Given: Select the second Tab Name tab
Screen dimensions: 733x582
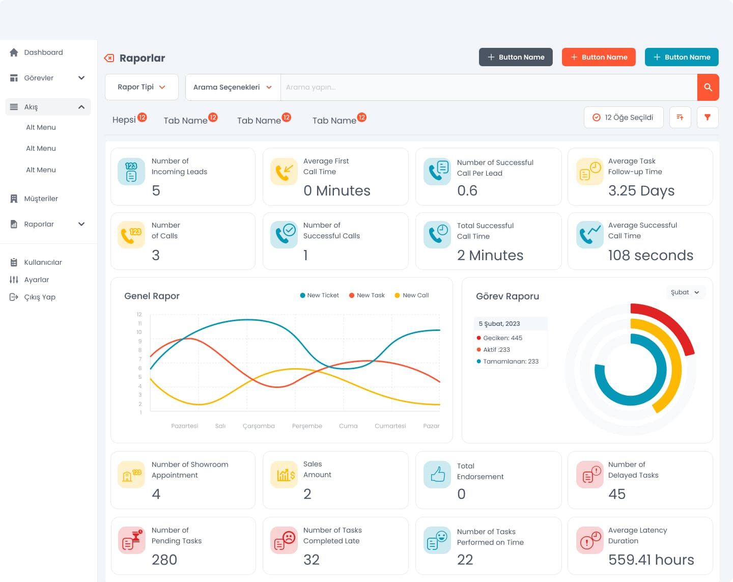Looking at the screenshot, I should (264, 119).
